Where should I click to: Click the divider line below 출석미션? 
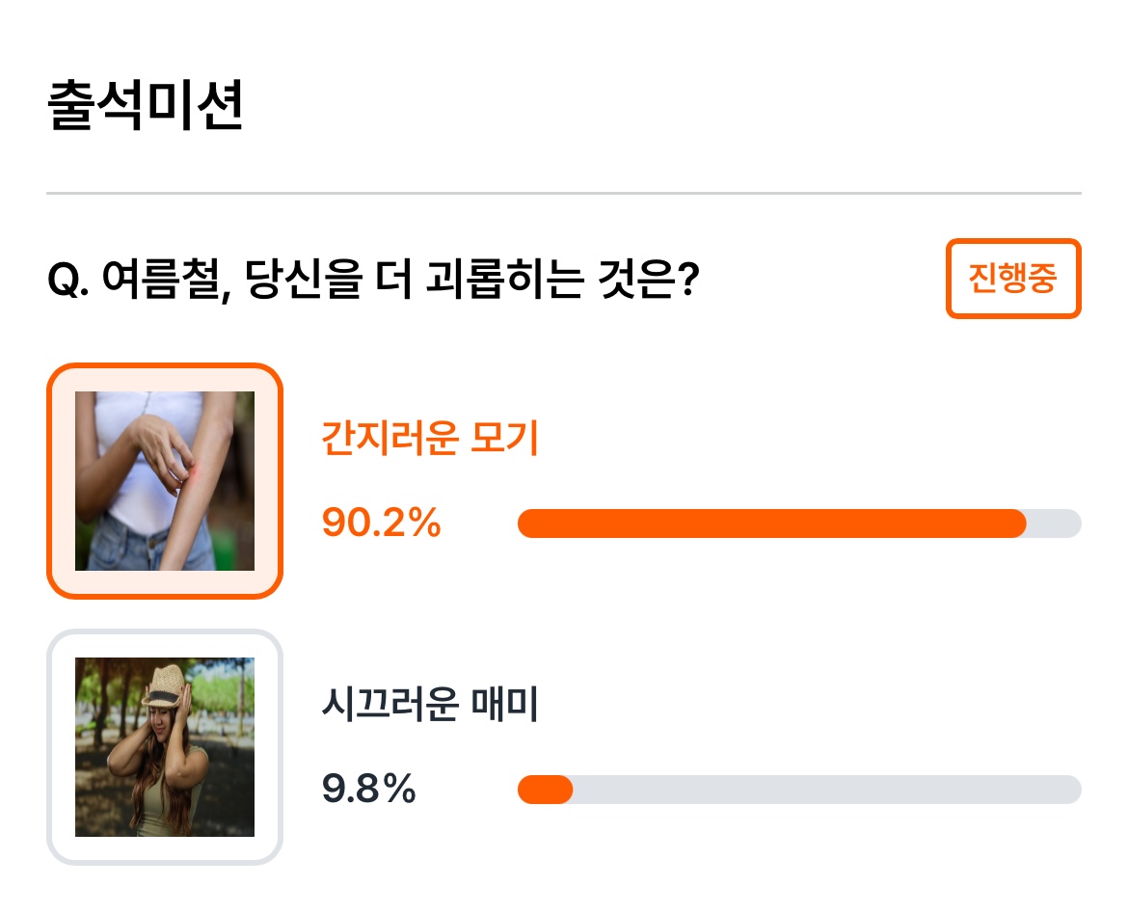[x=564, y=193]
